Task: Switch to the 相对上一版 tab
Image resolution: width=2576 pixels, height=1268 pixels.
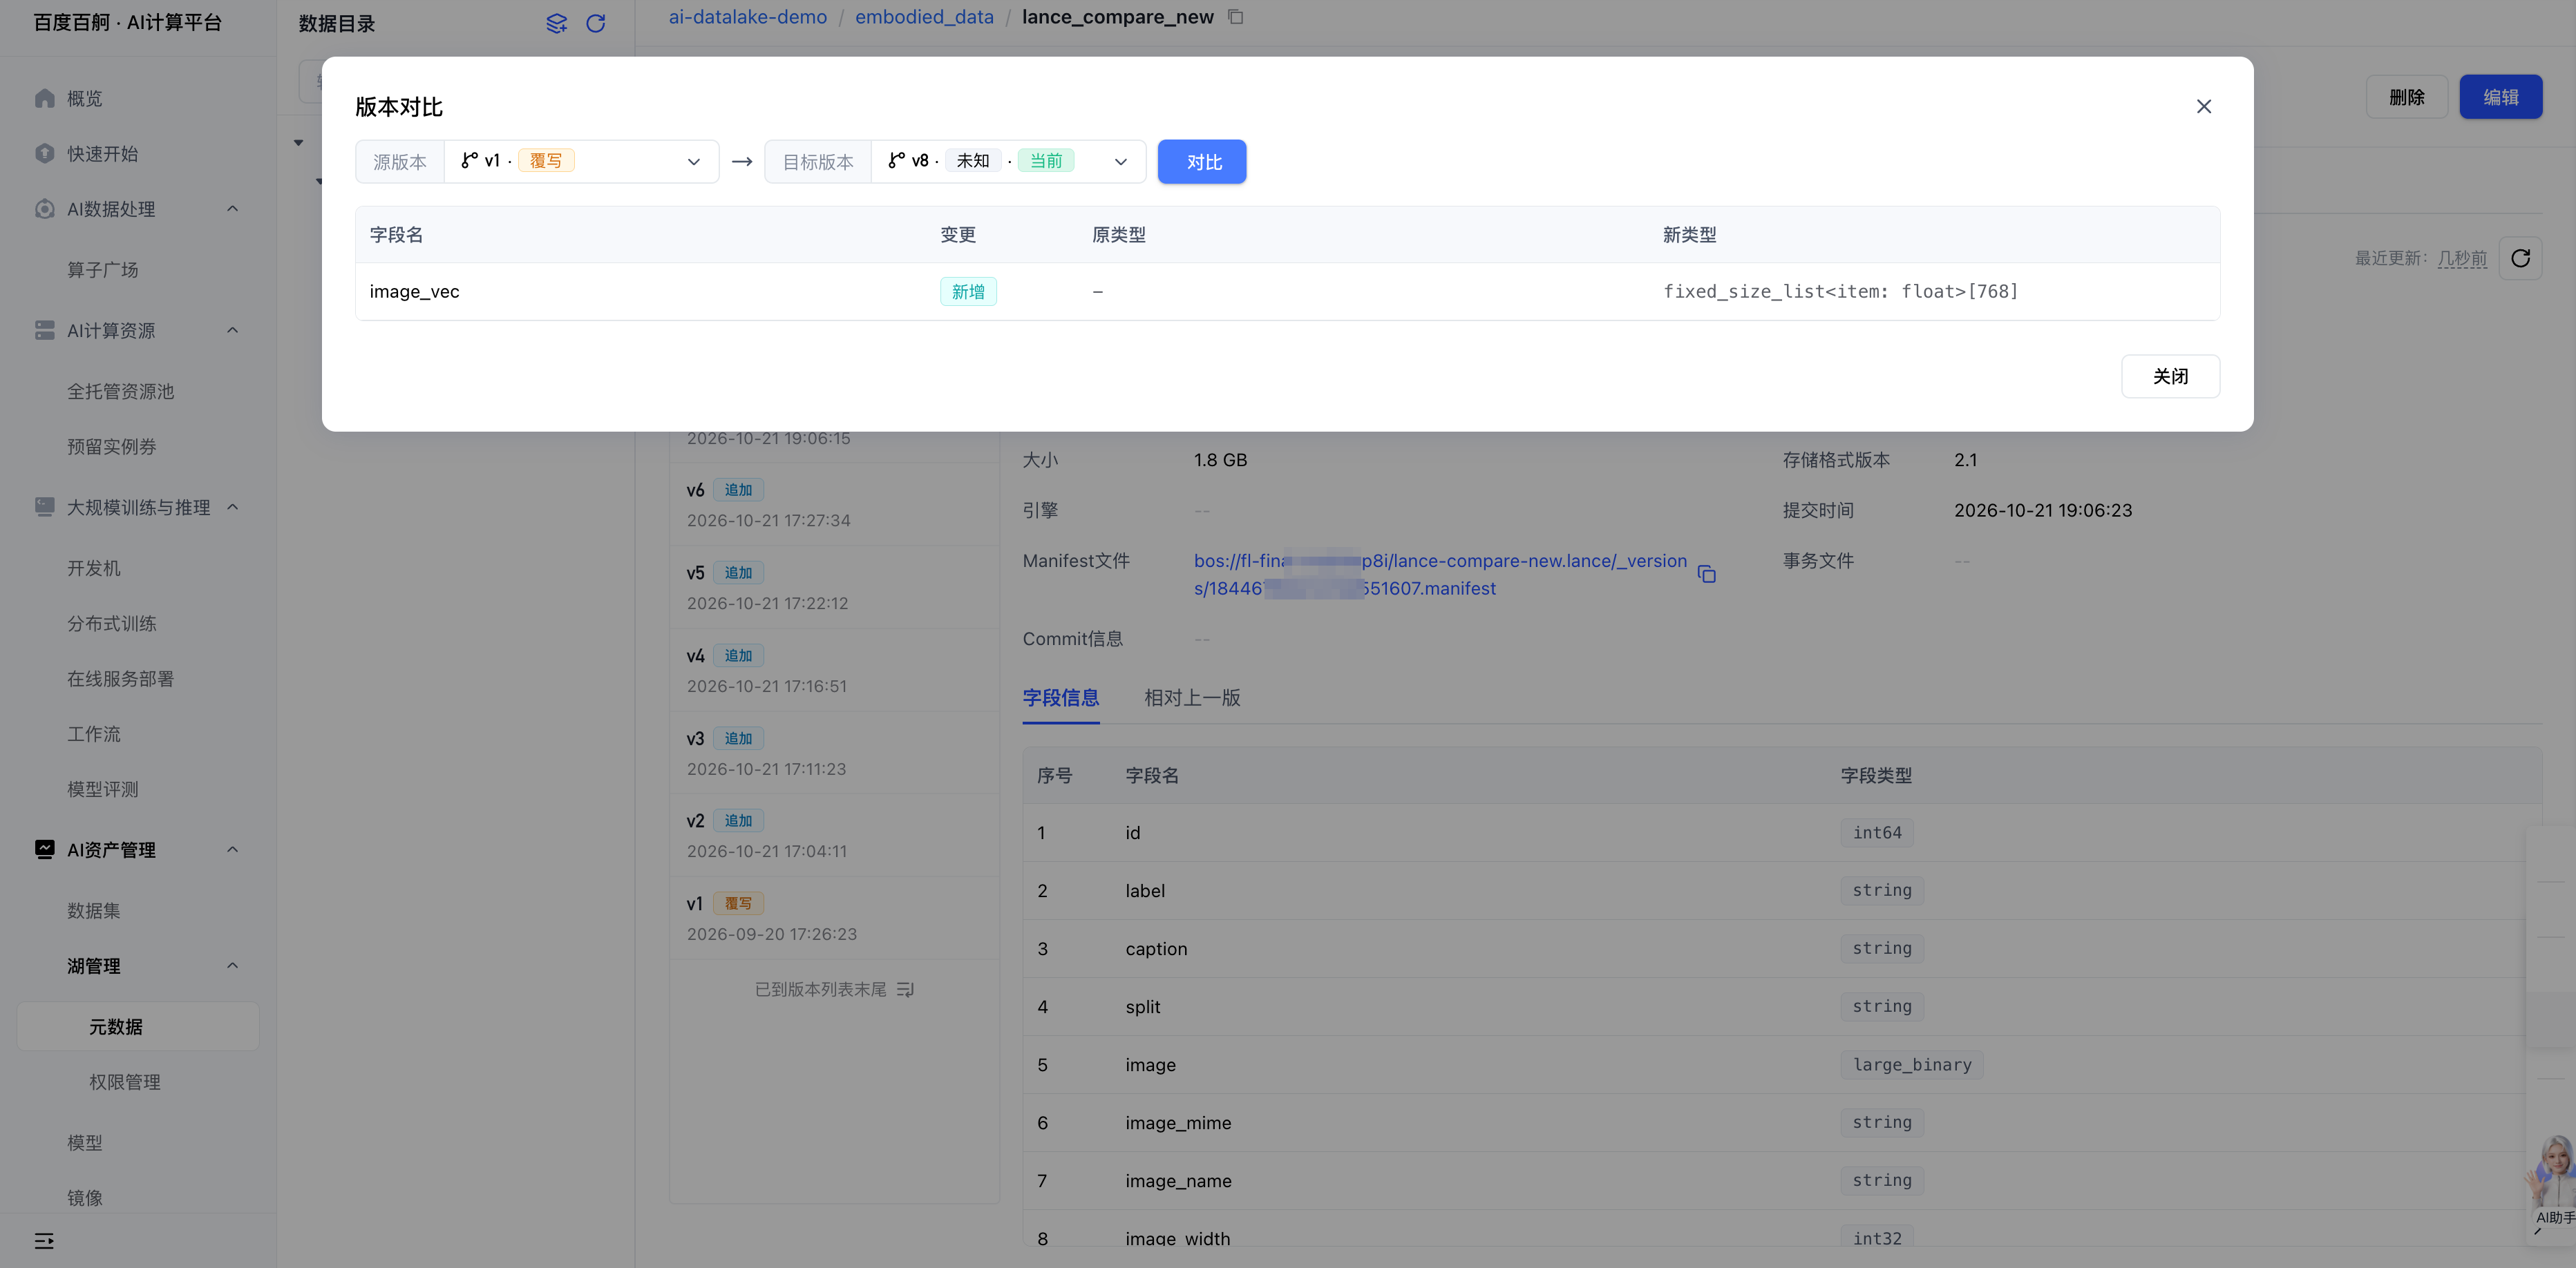Action: click(1192, 698)
